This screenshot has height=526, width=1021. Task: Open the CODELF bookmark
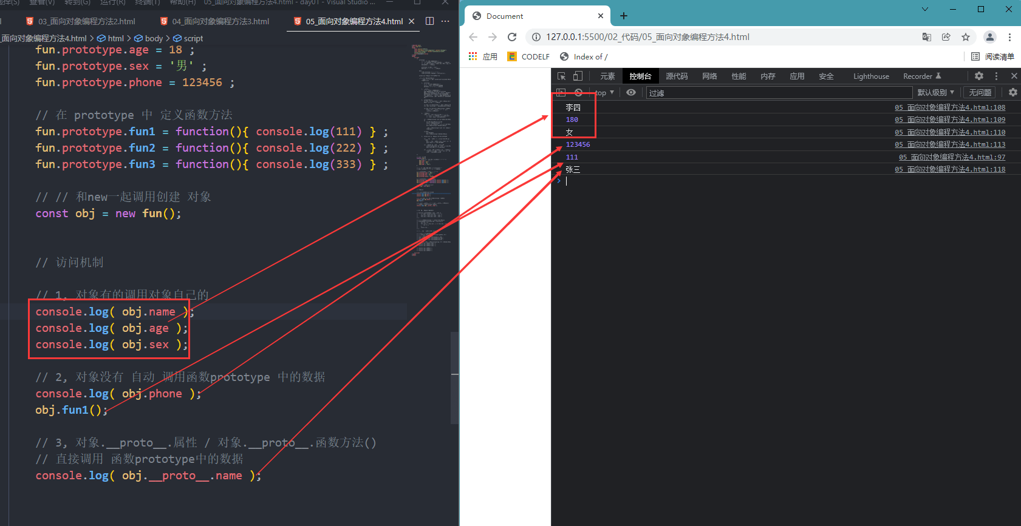[x=528, y=56]
